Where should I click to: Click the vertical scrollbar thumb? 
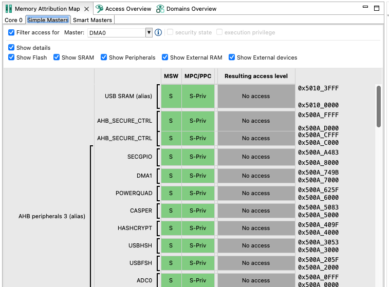[x=379, y=105]
